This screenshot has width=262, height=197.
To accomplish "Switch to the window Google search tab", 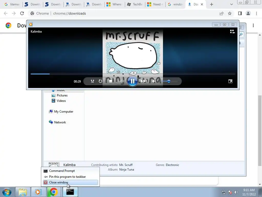I will tap(176, 4).
